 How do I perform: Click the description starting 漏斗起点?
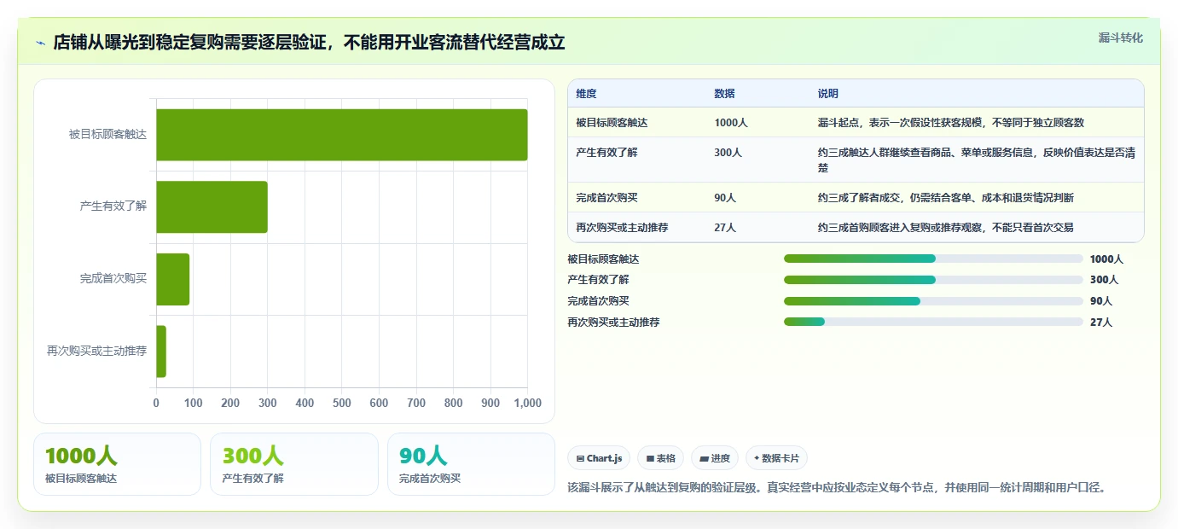tap(950, 123)
